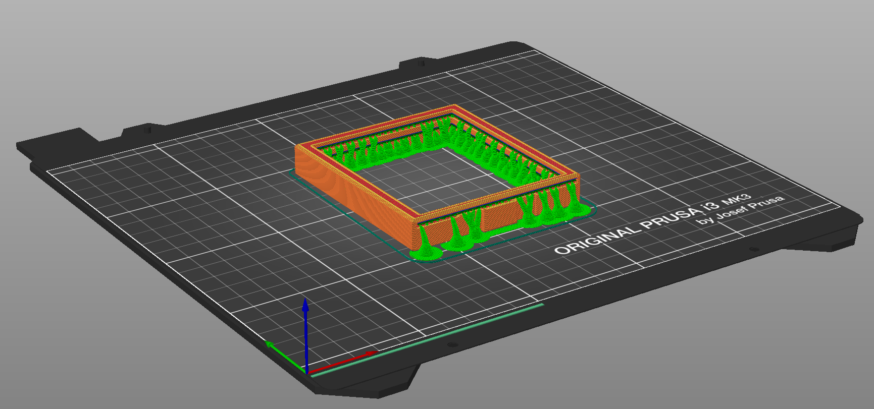Click the teal line along the bed's front edge
The width and height of the screenshot is (874, 409).
427,339
